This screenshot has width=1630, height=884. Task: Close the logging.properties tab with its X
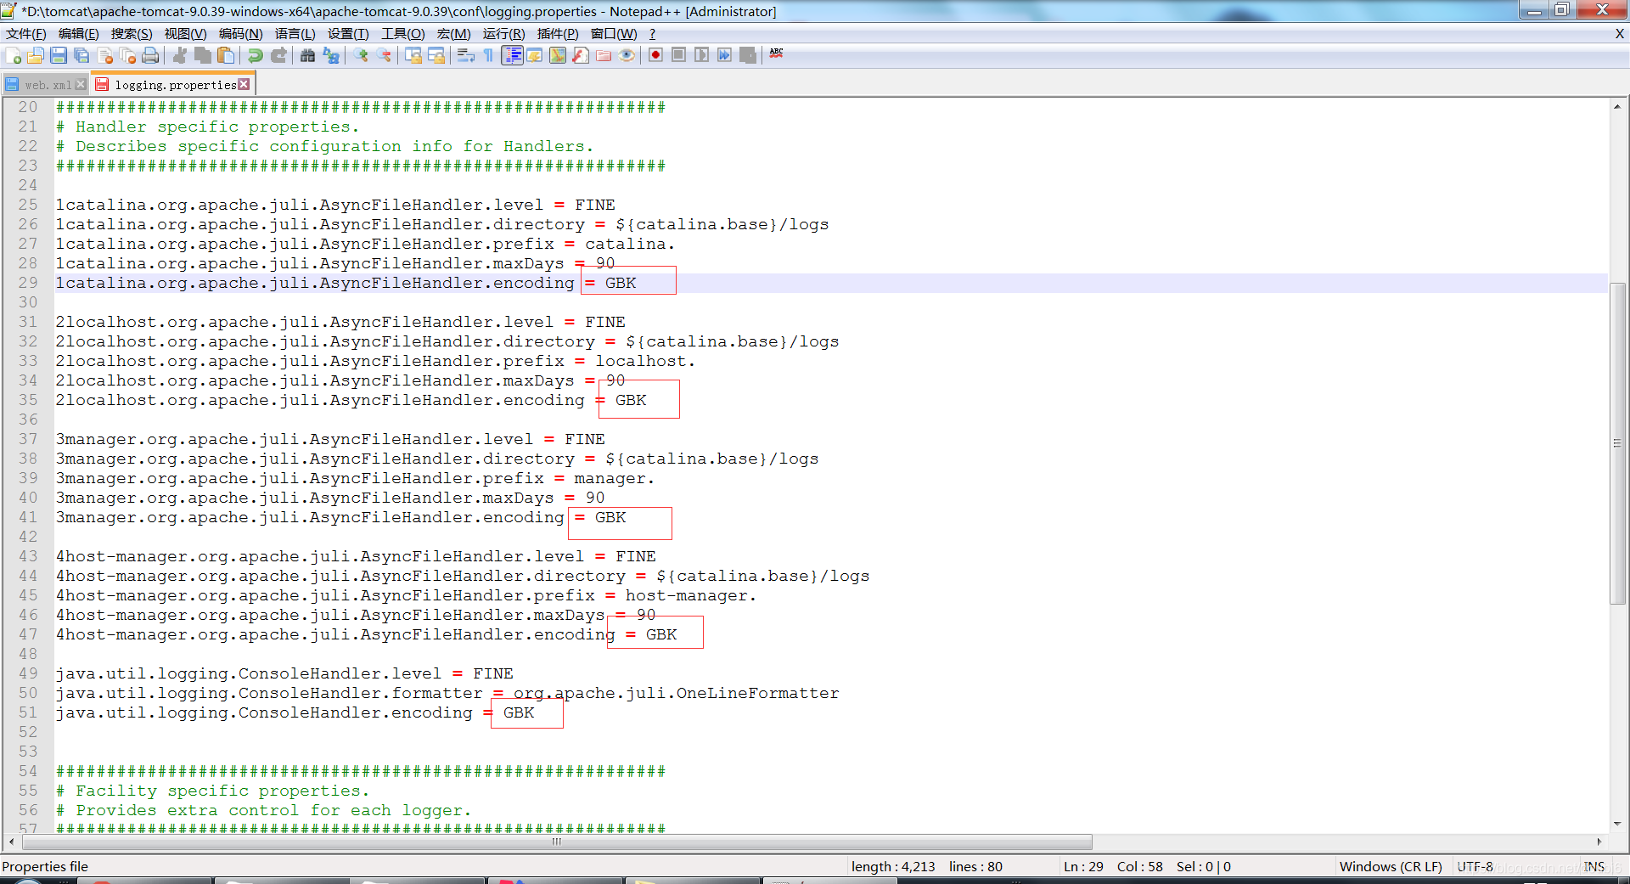(244, 84)
